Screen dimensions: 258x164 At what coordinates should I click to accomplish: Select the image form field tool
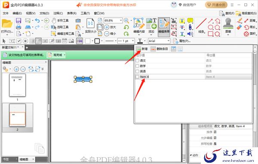71,41
